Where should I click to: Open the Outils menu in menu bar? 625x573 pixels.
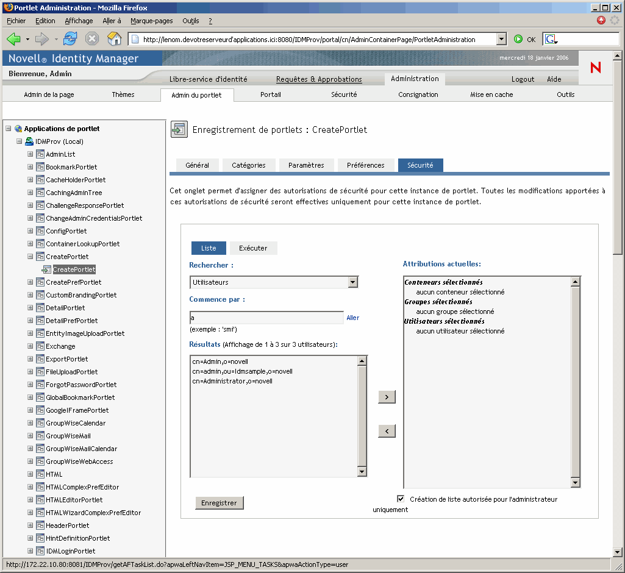[190, 21]
